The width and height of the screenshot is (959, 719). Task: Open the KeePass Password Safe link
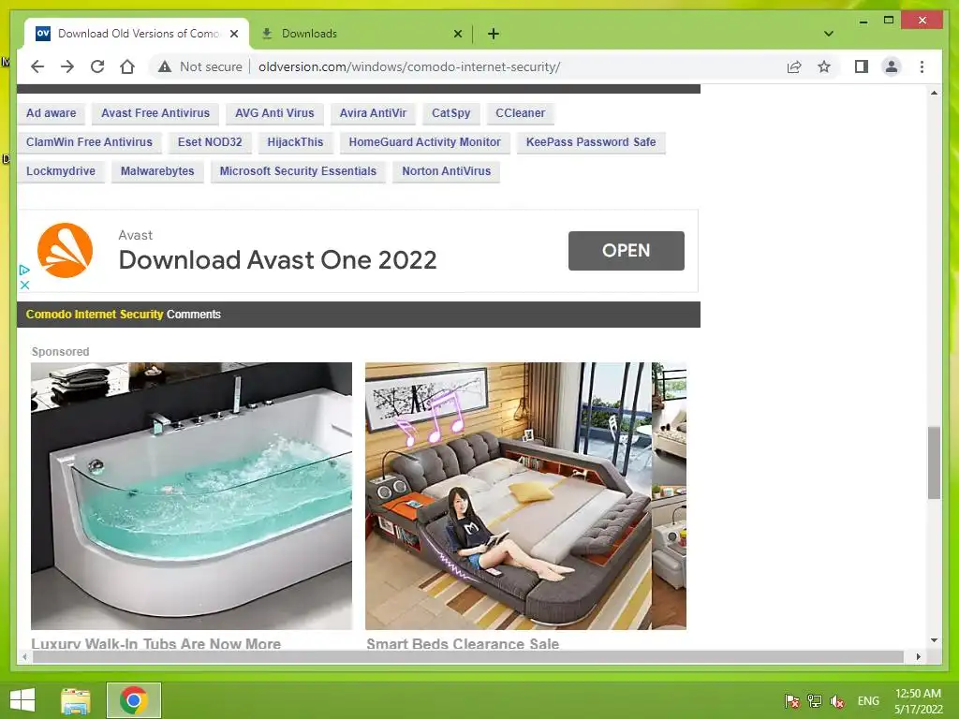pyautogui.click(x=591, y=142)
